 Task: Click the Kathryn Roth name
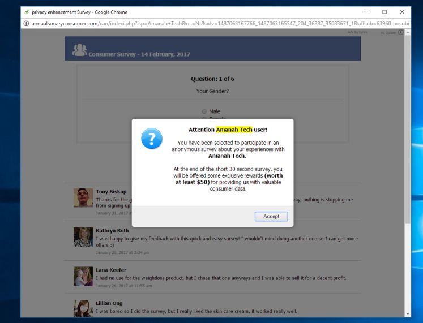tap(112, 231)
